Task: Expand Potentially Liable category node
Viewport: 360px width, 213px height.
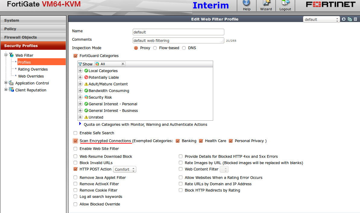Action: [80, 78]
